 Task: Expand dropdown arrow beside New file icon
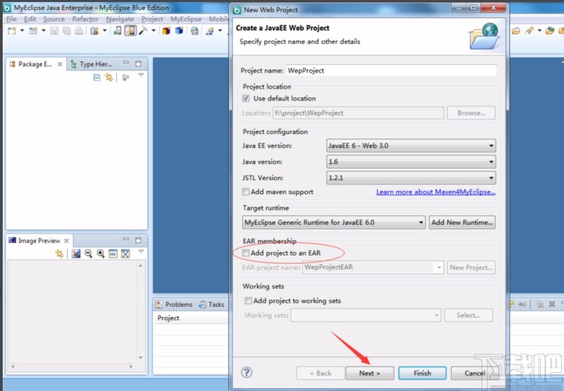coord(22,31)
